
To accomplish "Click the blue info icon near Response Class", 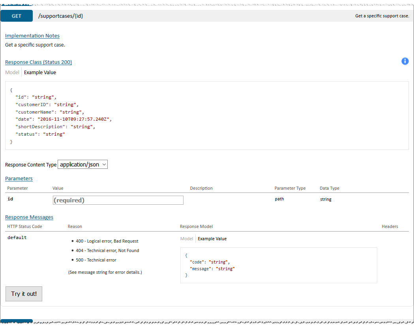I will (x=405, y=61).
